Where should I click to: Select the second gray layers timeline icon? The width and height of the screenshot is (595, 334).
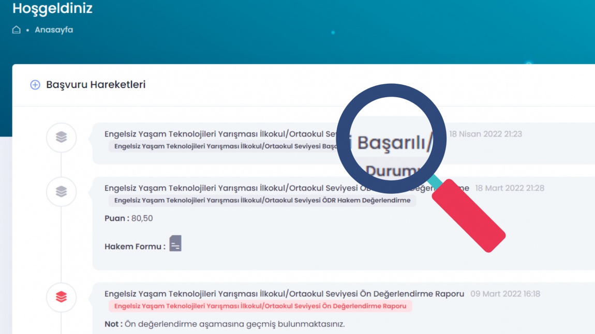click(x=61, y=192)
